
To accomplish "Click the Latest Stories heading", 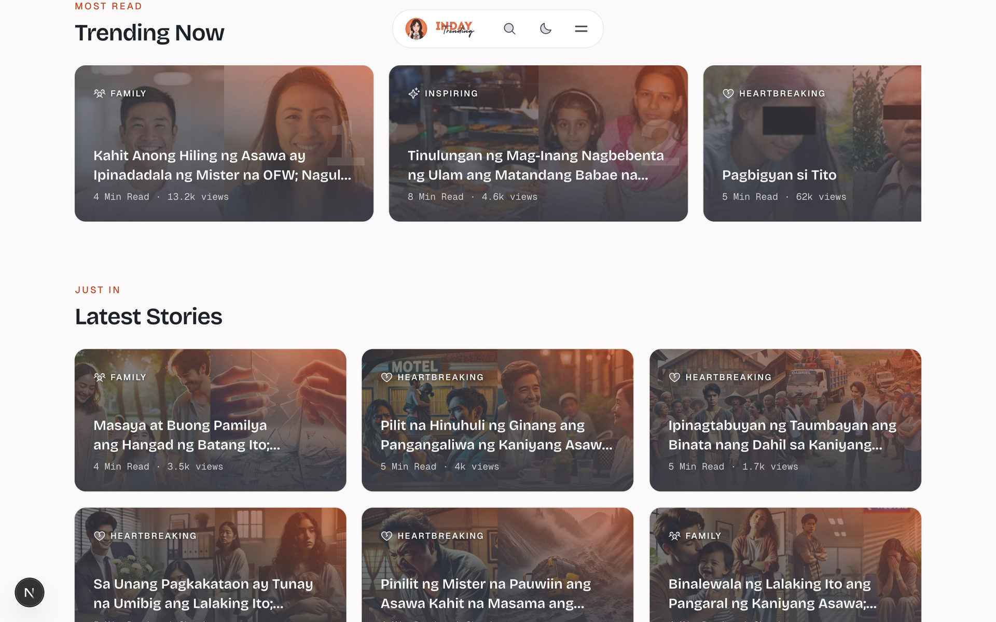I will [148, 317].
